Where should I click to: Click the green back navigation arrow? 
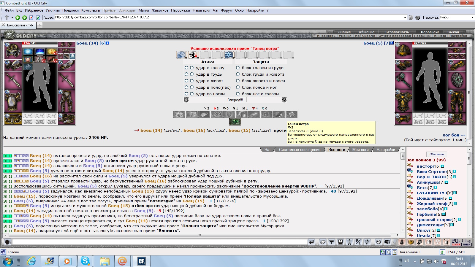18,18
